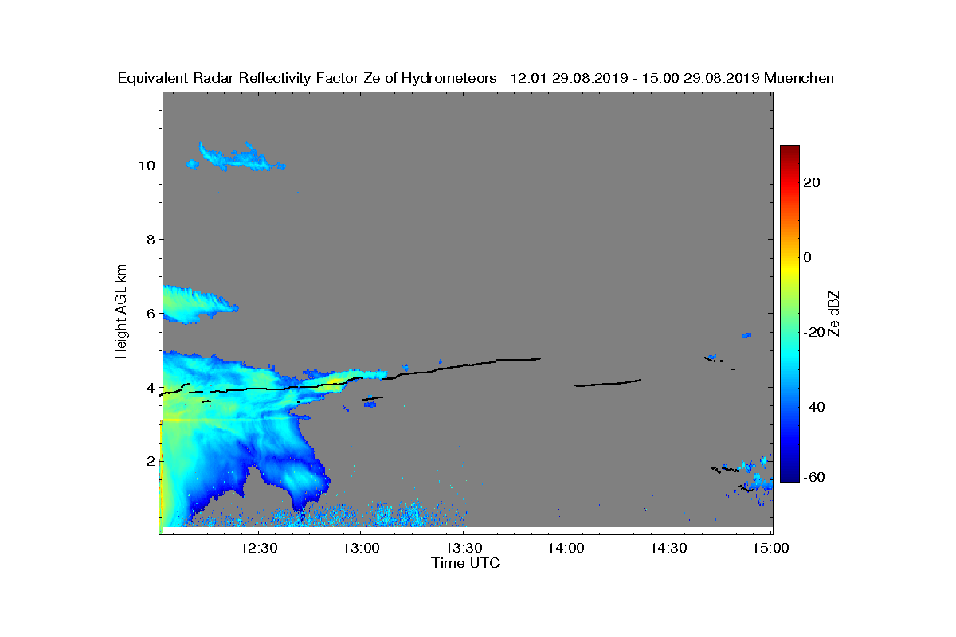956x637 pixels.
Task: Click the colorbar value 20
Action: [x=813, y=182]
